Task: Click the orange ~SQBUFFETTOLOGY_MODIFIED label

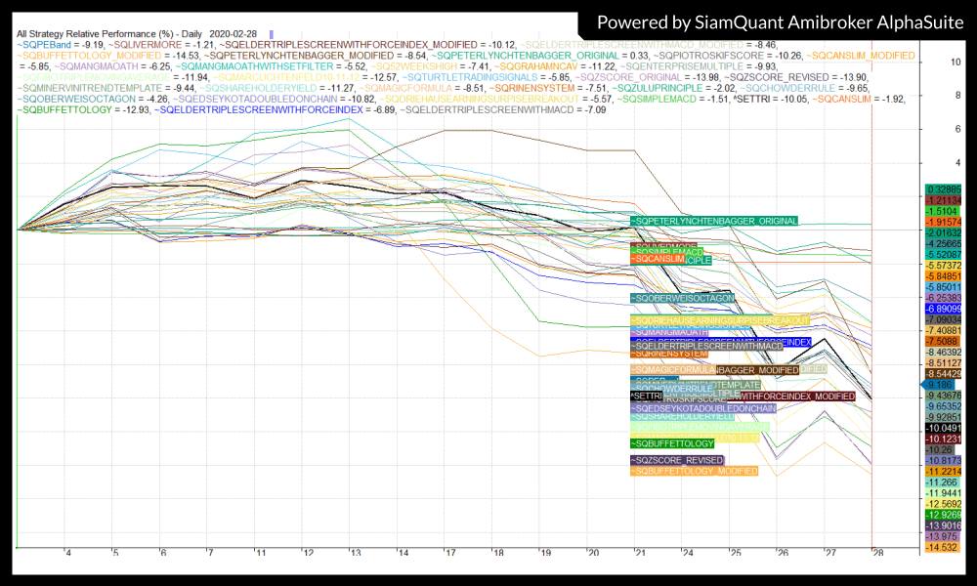Action: point(694,471)
